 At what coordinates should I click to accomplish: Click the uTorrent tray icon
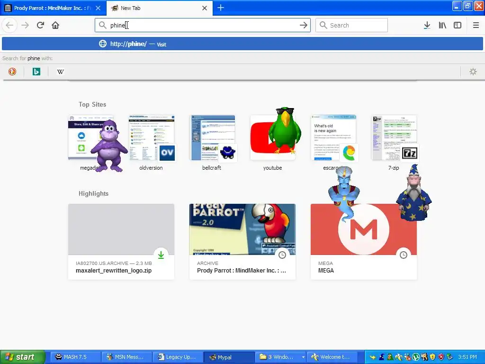click(x=416, y=357)
